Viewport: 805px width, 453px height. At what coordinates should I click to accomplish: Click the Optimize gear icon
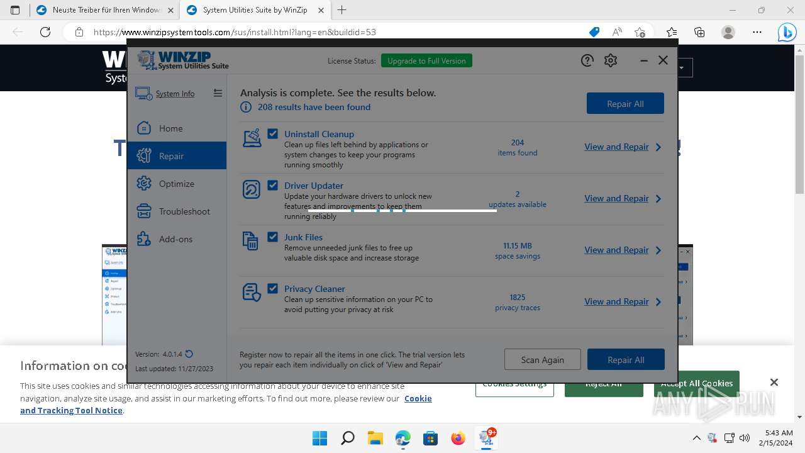tap(144, 184)
